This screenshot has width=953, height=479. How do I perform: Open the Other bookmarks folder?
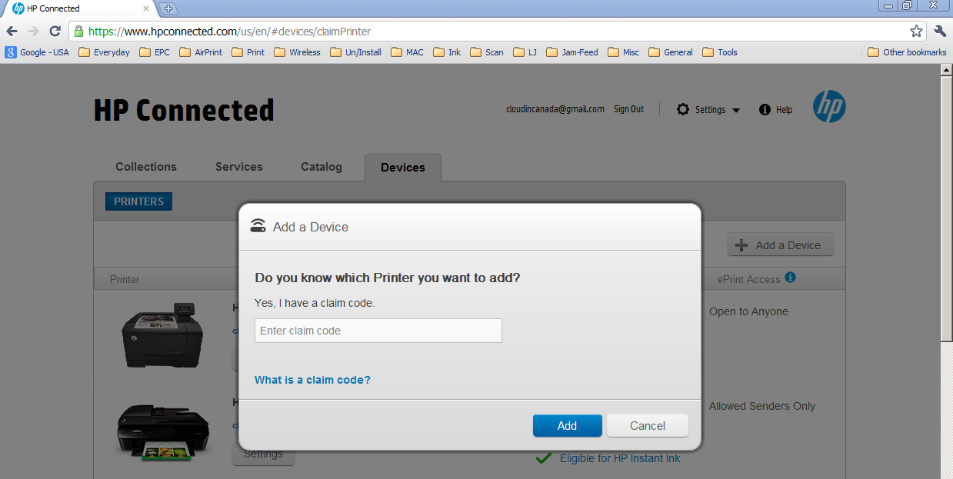coord(907,52)
